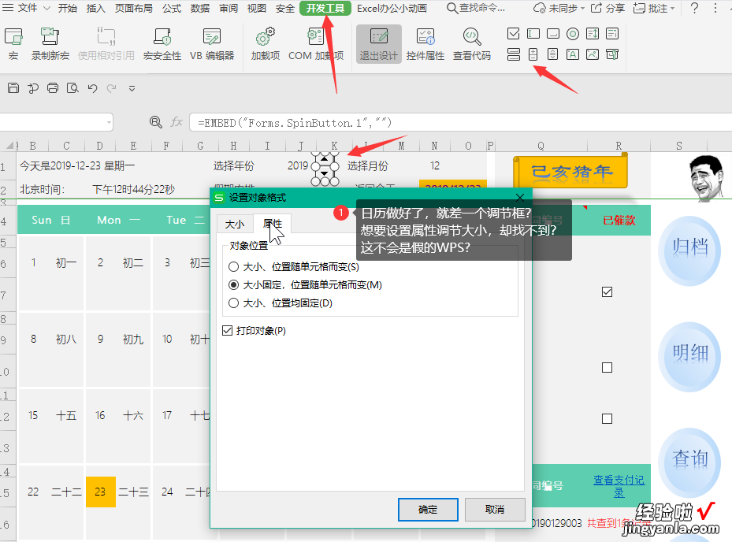
Task: Open COM 加载项 dialog
Action: tap(316, 43)
